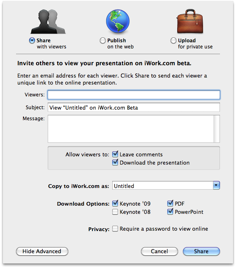The width and height of the screenshot is (236, 268).
Task: Click the Cancel button
Action: point(160,252)
